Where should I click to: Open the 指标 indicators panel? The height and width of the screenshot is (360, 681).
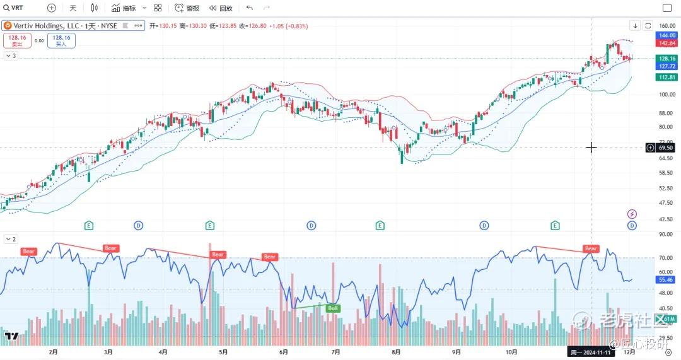click(x=124, y=8)
